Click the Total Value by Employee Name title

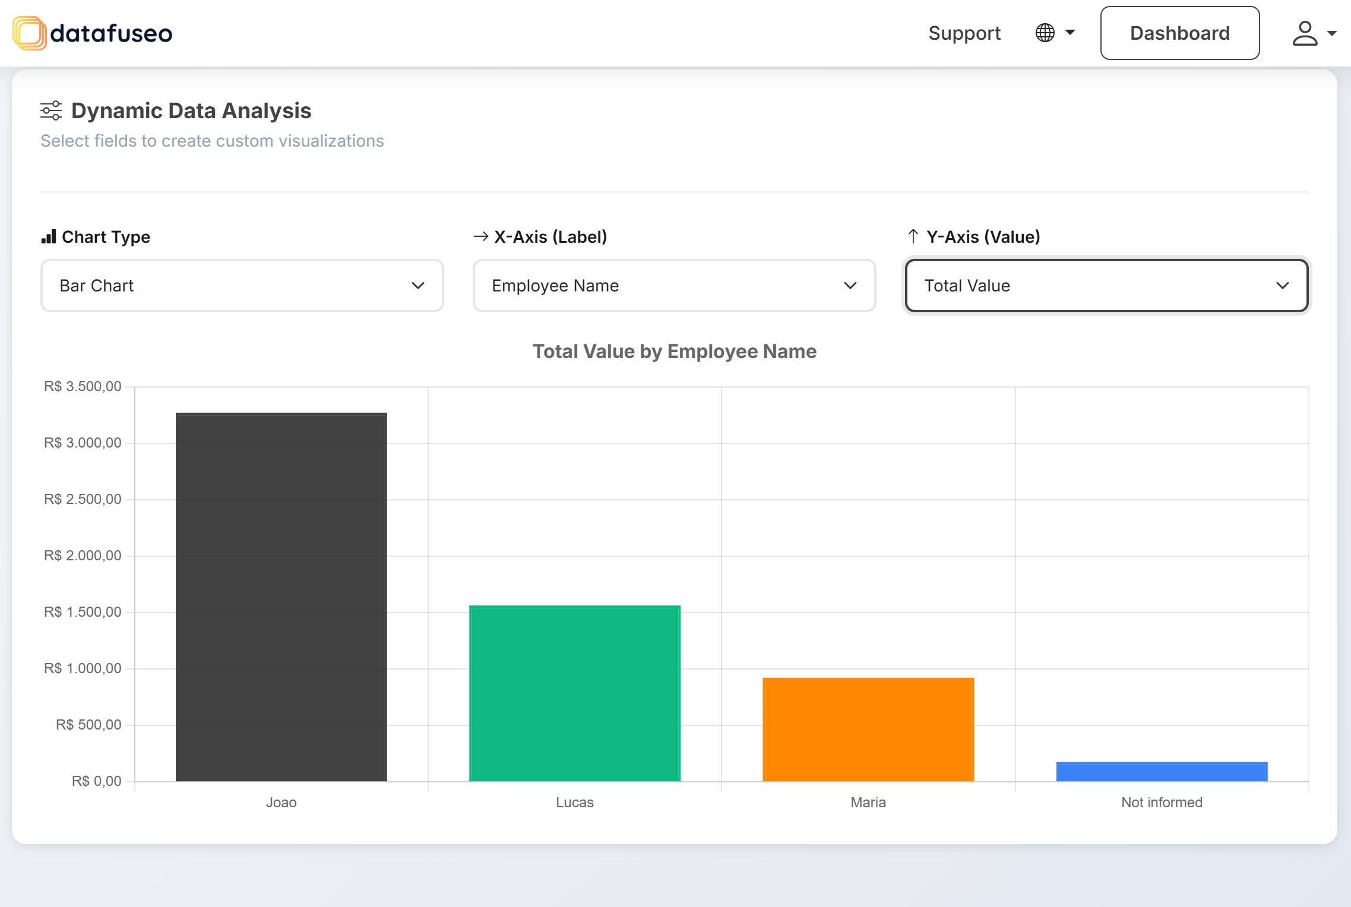tap(674, 351)
